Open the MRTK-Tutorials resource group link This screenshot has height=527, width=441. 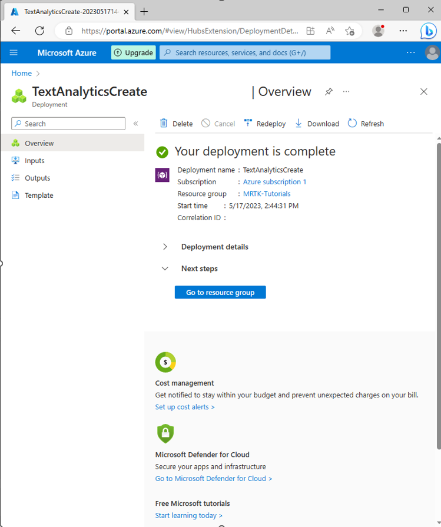click(267, 194)
